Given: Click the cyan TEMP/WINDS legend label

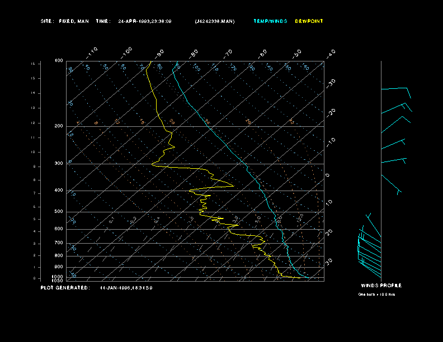Looking at the screenshot, I should point(270,21).
